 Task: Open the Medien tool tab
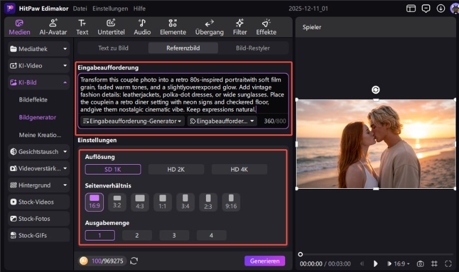click(x=20, y=27)
